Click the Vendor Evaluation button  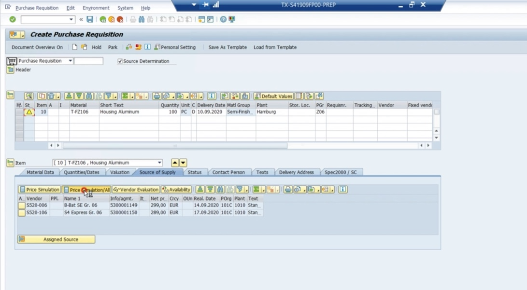coord(136,190)
